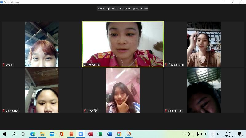This screenshot has width=246, height=138.
Task: Click Upgrade to Pro link
Action: (140, 9)
